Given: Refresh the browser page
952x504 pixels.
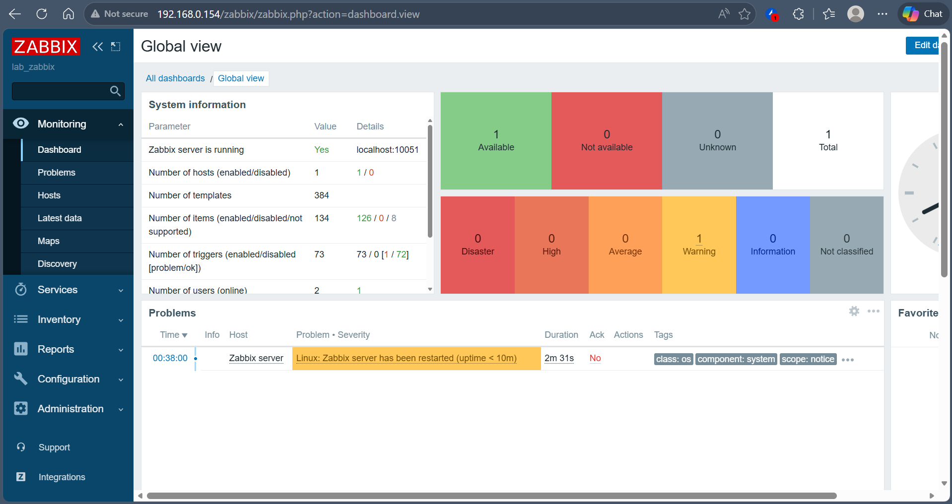Looking at the screenshot, I should (42, 14).
